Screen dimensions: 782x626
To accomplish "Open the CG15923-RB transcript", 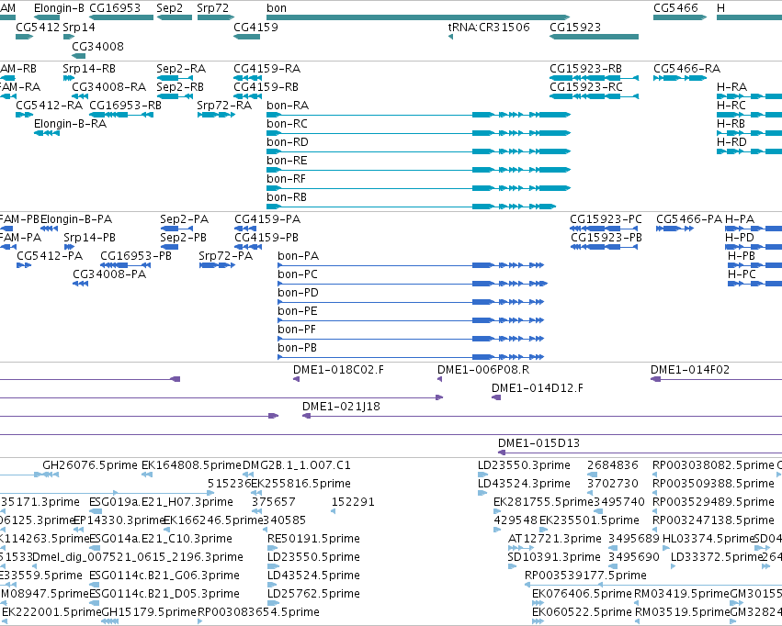I will 594,78.
